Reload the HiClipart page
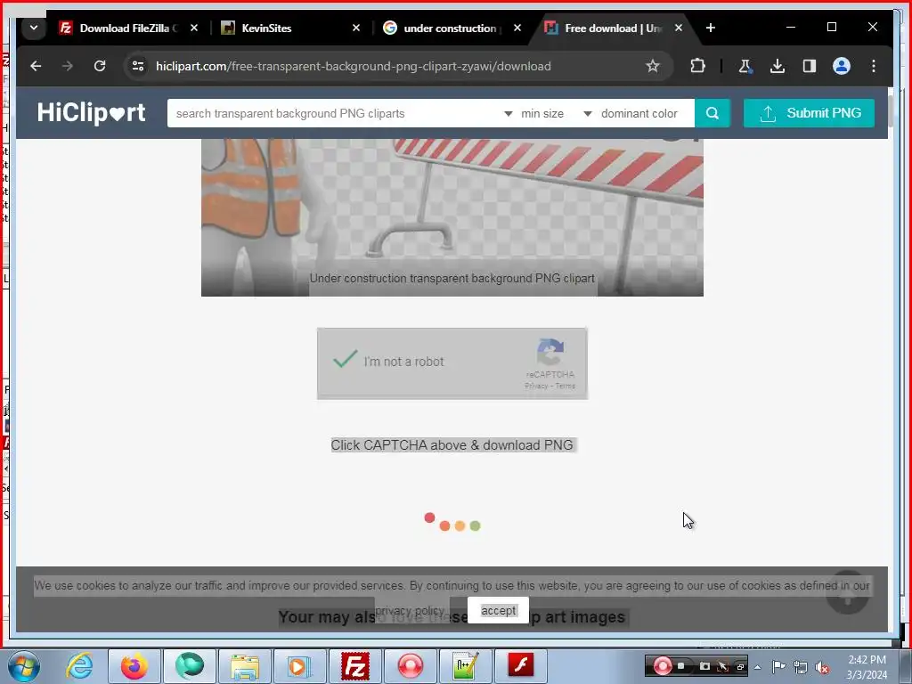The width and height of the screenshot is (912, 684). tap(100, 66)
